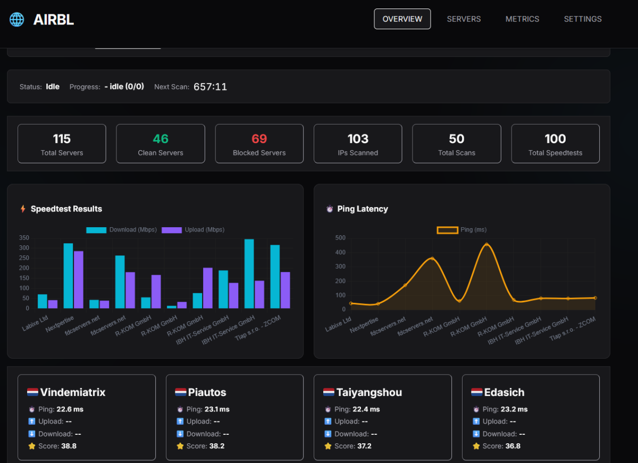Select the Overview tab
The height and width of the screenshot is (463, 638).
(402, 19)
